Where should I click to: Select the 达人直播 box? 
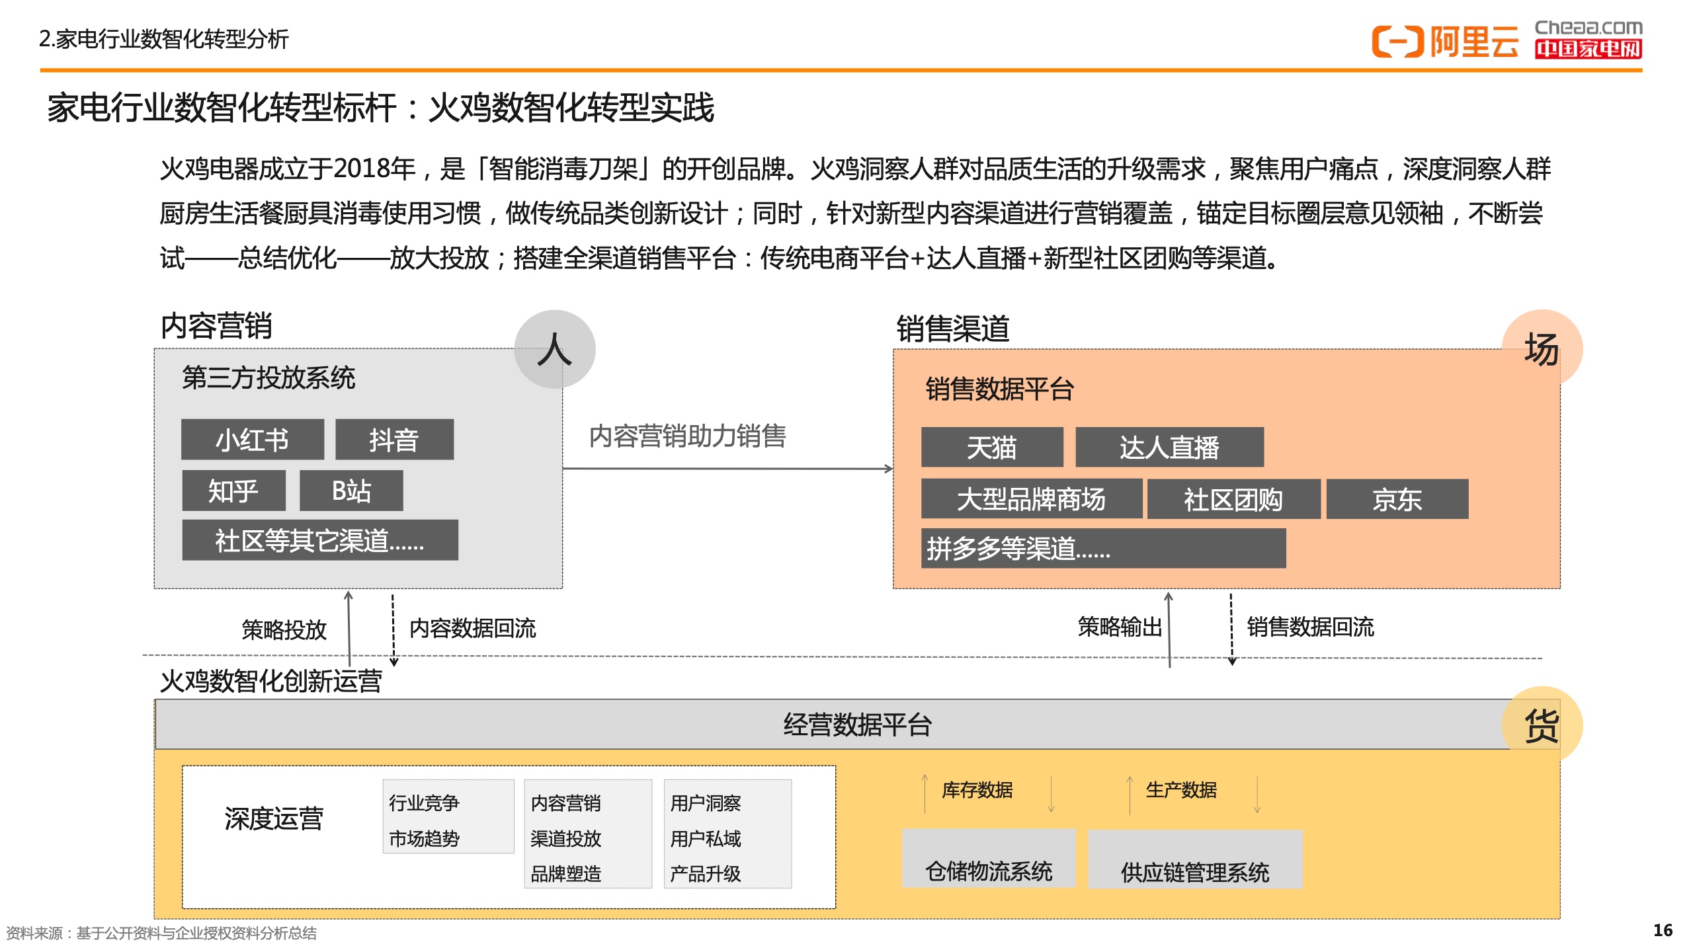(x=1169, y=448)
